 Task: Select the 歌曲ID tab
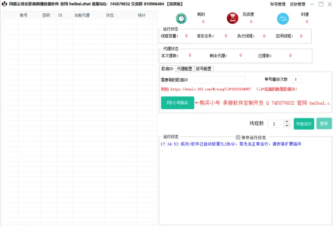pos(167,69)
